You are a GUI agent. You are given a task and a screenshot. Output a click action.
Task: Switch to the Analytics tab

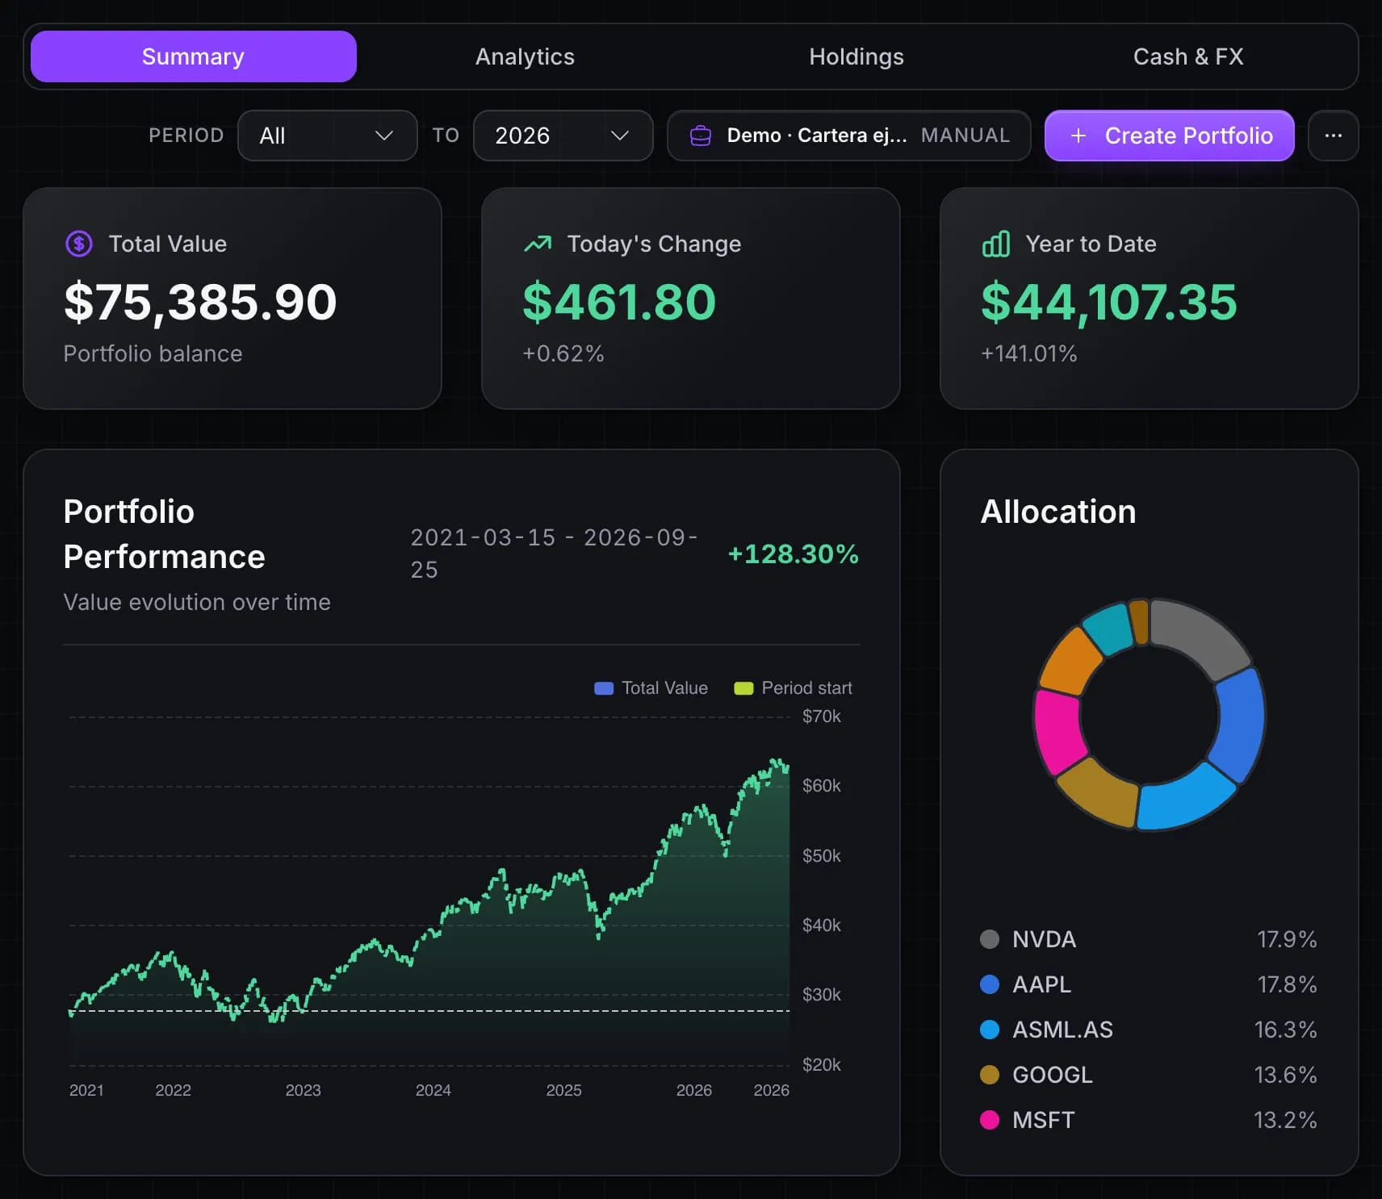[525, 56]
